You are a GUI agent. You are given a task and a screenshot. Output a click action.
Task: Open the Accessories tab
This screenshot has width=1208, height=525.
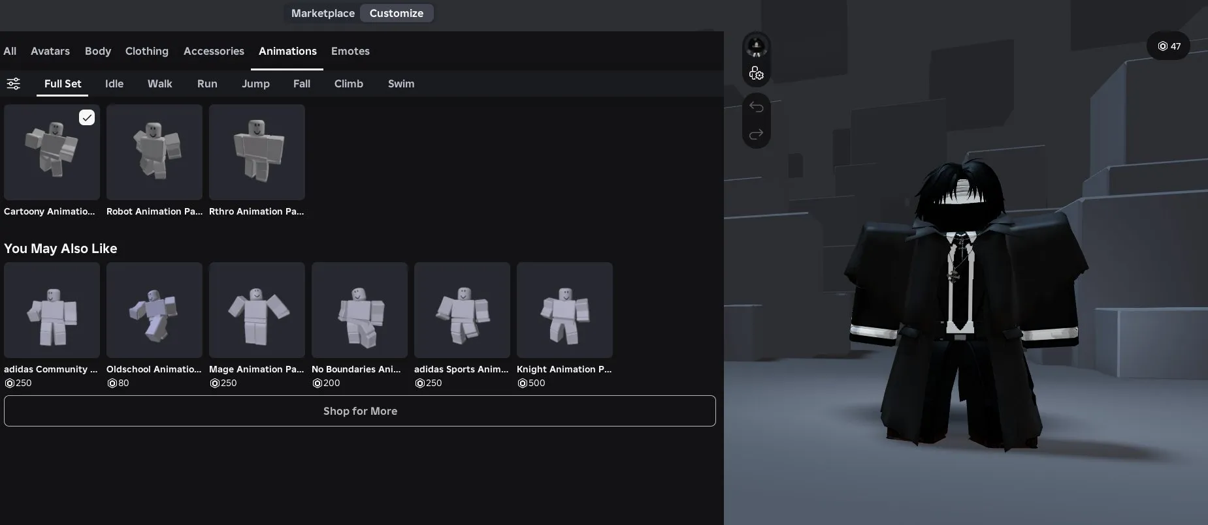[x=214, y=51]
